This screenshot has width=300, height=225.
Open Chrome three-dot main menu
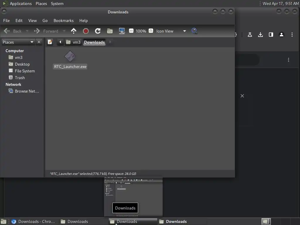(292, 35)
